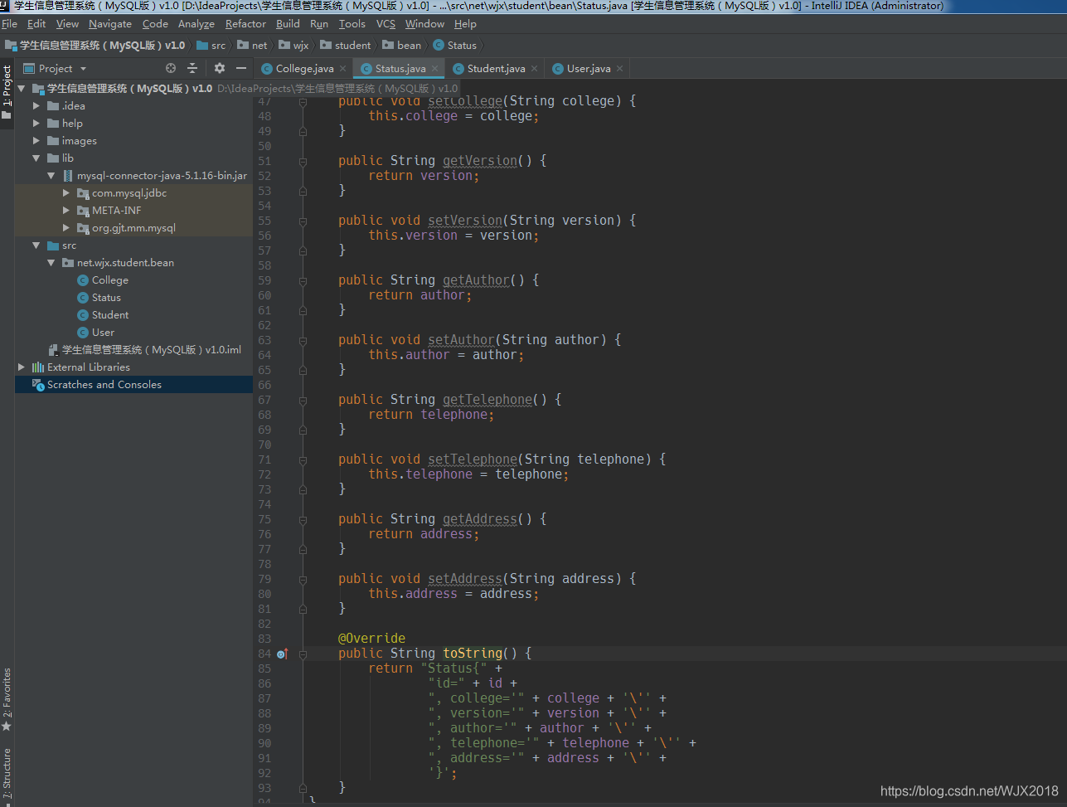Click the collapse all icon in Project panel

click(192, 68)
